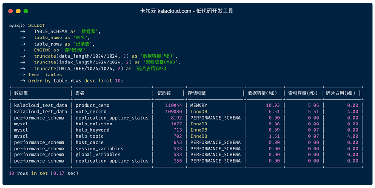Click ENGINE in the query text
This screenshot has width=375, height=188.
coord(42,50)
